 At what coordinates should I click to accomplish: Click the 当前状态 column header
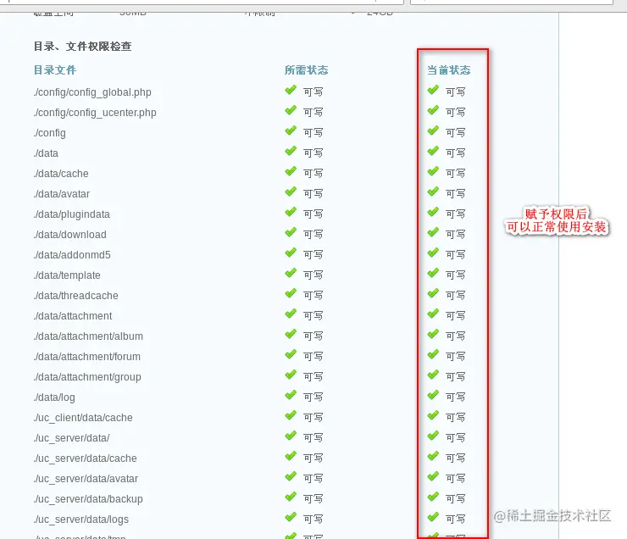tap(449, 70)
